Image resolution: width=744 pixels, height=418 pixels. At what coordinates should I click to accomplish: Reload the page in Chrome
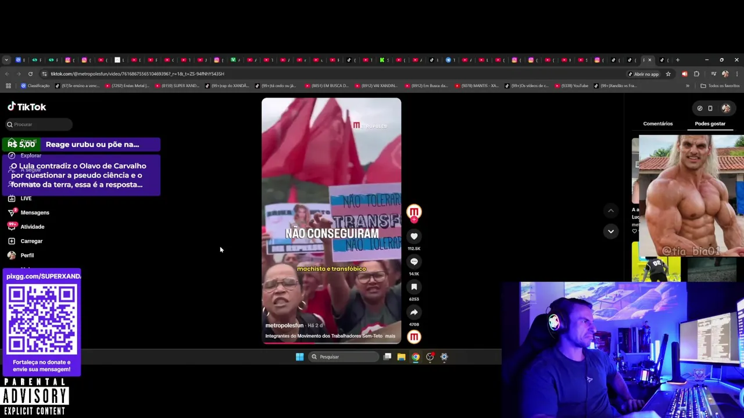[30, 74]
